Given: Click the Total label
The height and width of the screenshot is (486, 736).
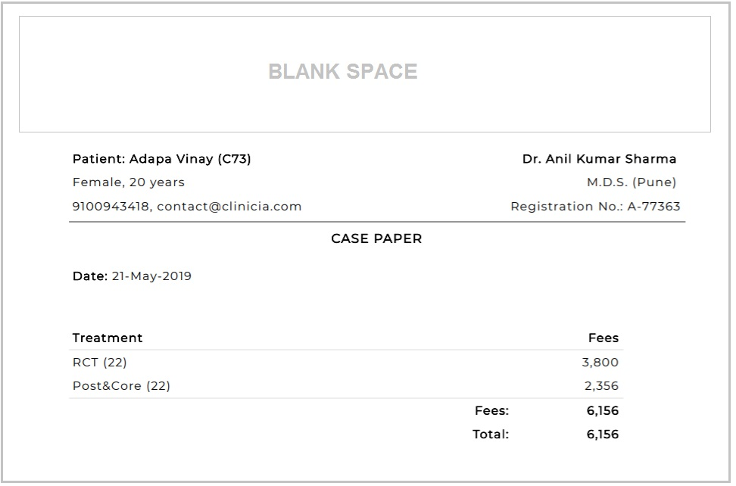Looking at the screenshot, I should pyautogui.click(x=491, y=435).
